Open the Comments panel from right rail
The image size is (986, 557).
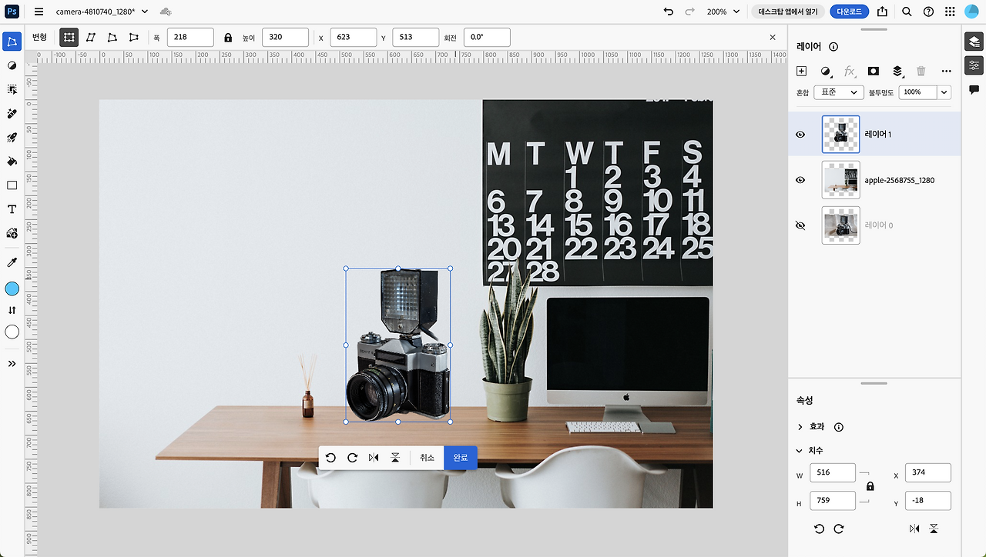tap(974, 89)
